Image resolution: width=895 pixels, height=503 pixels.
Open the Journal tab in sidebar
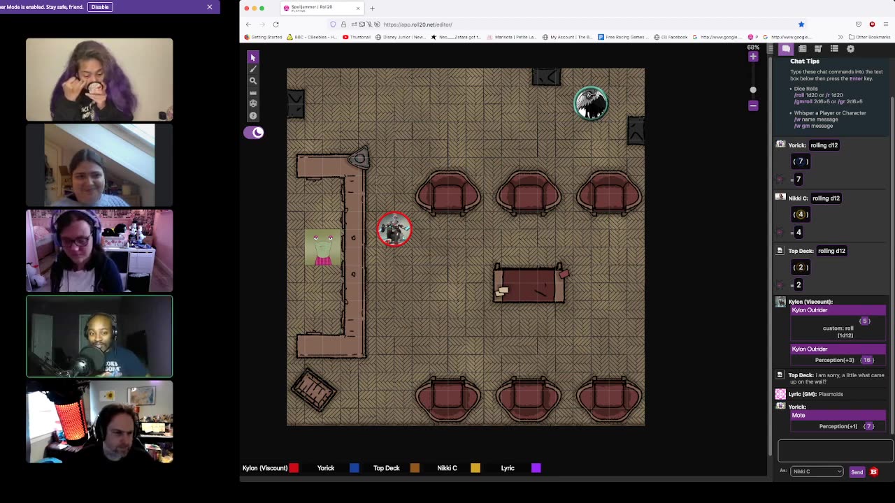tap(803, 49)
